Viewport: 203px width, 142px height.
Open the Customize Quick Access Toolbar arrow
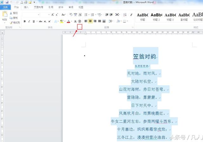(x=34, y=2)
